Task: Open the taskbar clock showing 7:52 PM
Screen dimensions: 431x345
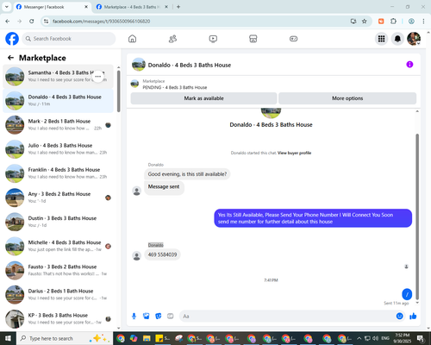Action: point(403,338)
